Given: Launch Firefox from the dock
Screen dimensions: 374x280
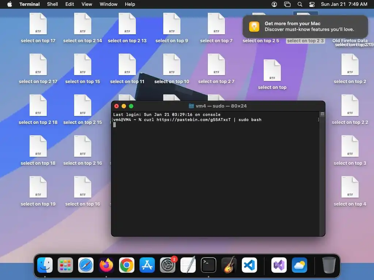Looking at the screenshot, I should click(106, 265).
